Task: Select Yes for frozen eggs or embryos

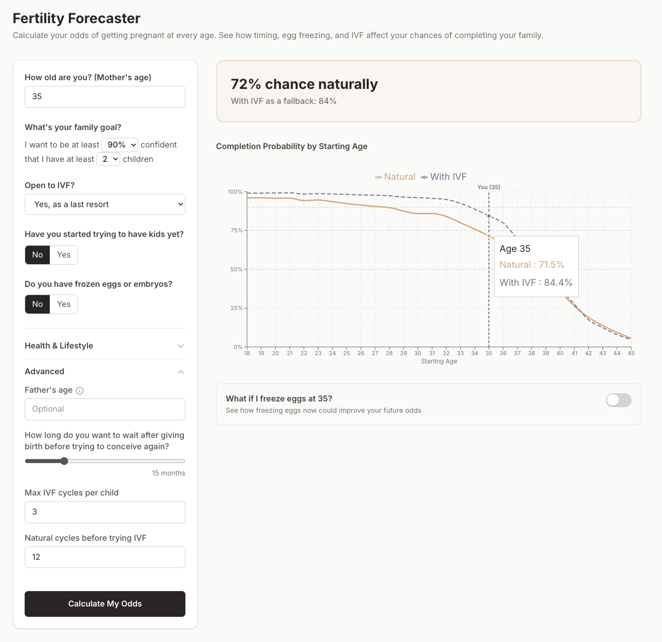Action: point(64,304)
